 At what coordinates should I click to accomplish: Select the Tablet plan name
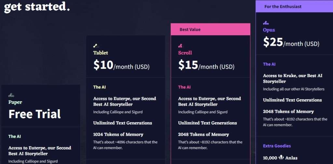point(101,53)
